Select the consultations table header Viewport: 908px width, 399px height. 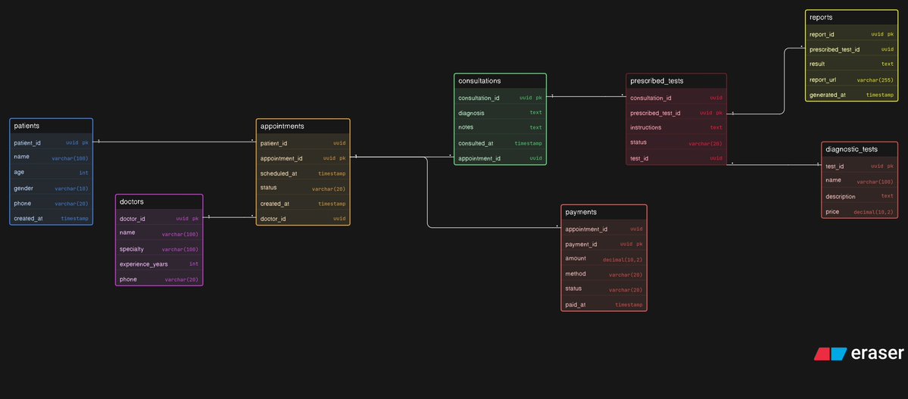point(501,81)
